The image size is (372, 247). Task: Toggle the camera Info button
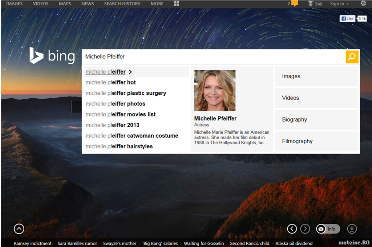click(x=328, y=229)
